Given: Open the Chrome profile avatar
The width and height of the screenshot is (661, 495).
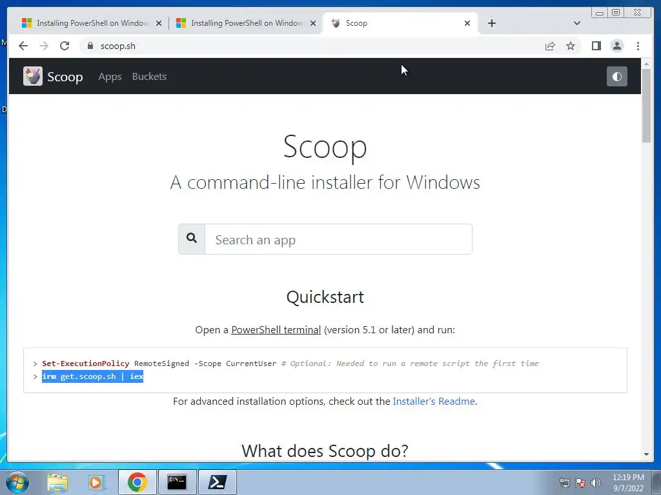Looking at the screenshot, I should tap(616, 46).
